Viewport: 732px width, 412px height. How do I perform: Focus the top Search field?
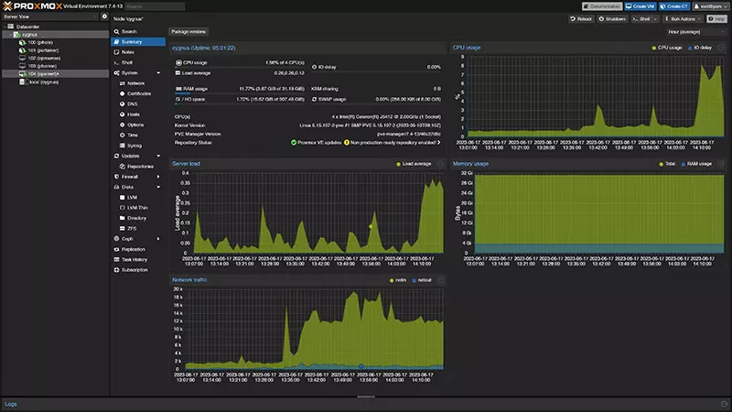click(155, 6)
